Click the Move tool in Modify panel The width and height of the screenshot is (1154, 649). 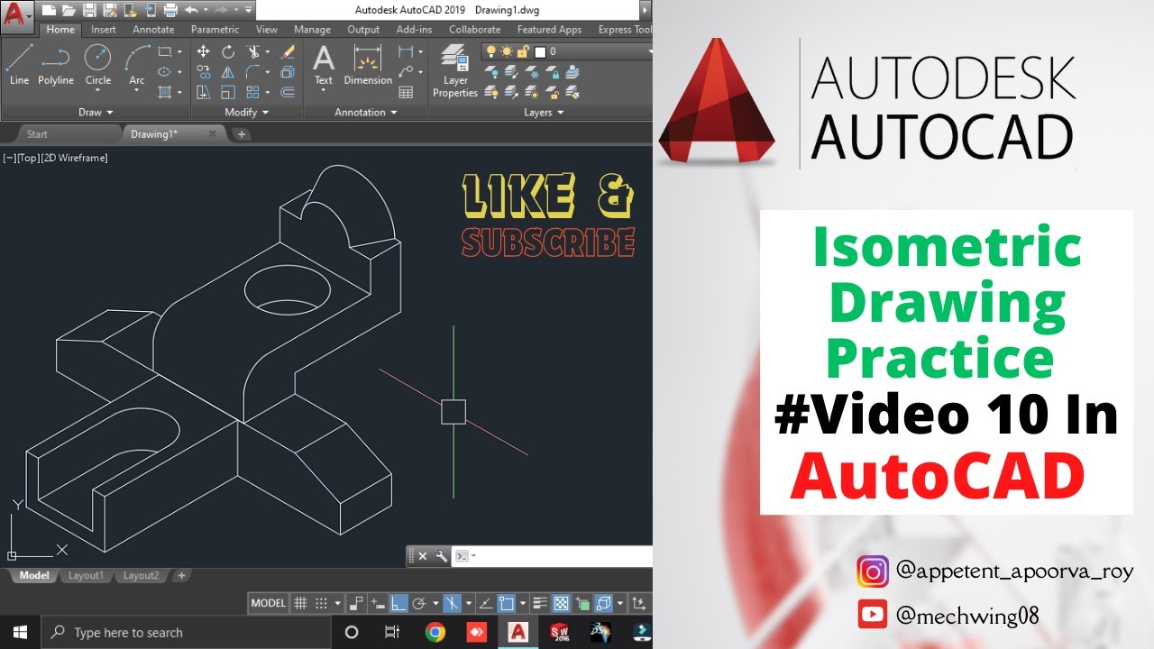pos(204,52)
